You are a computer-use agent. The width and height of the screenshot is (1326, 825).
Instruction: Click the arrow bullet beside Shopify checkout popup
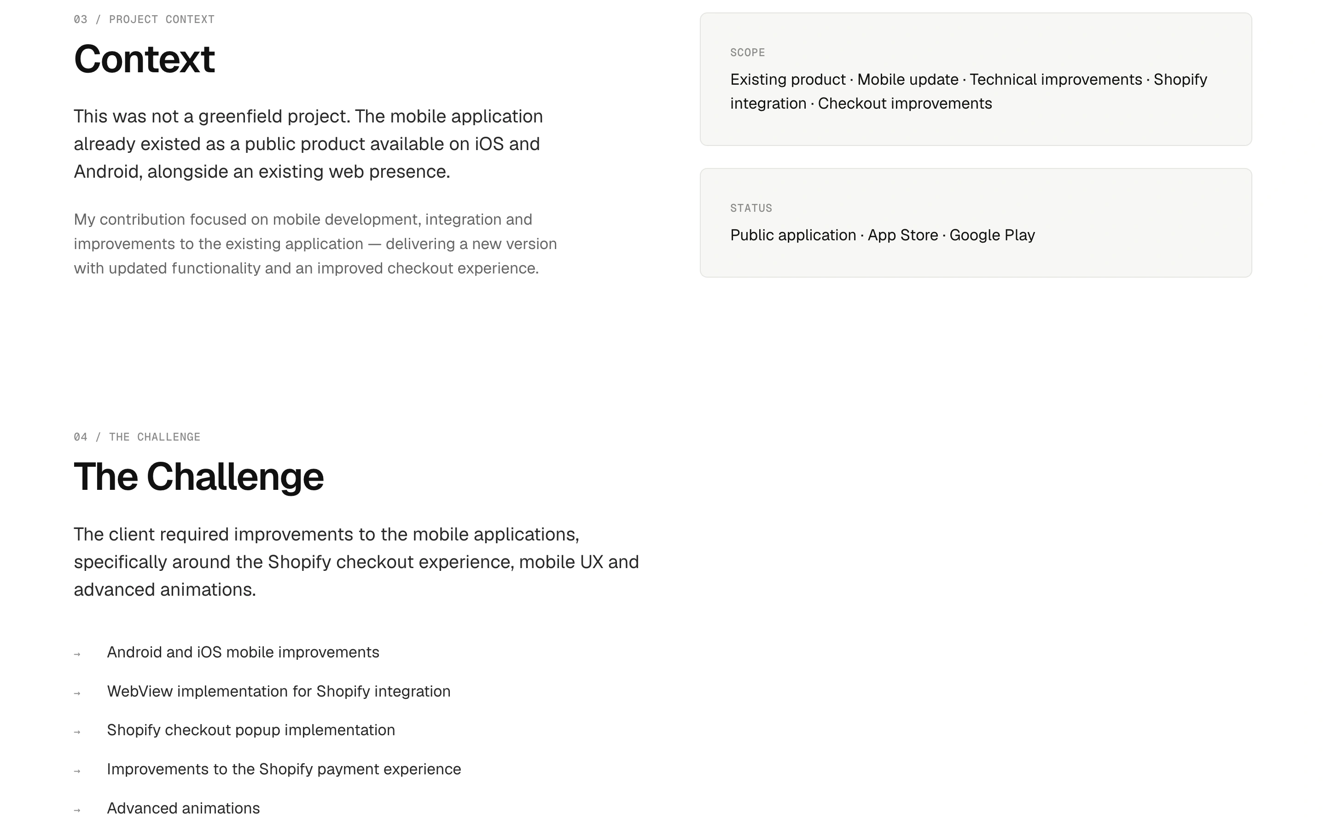tap(77, 732)
